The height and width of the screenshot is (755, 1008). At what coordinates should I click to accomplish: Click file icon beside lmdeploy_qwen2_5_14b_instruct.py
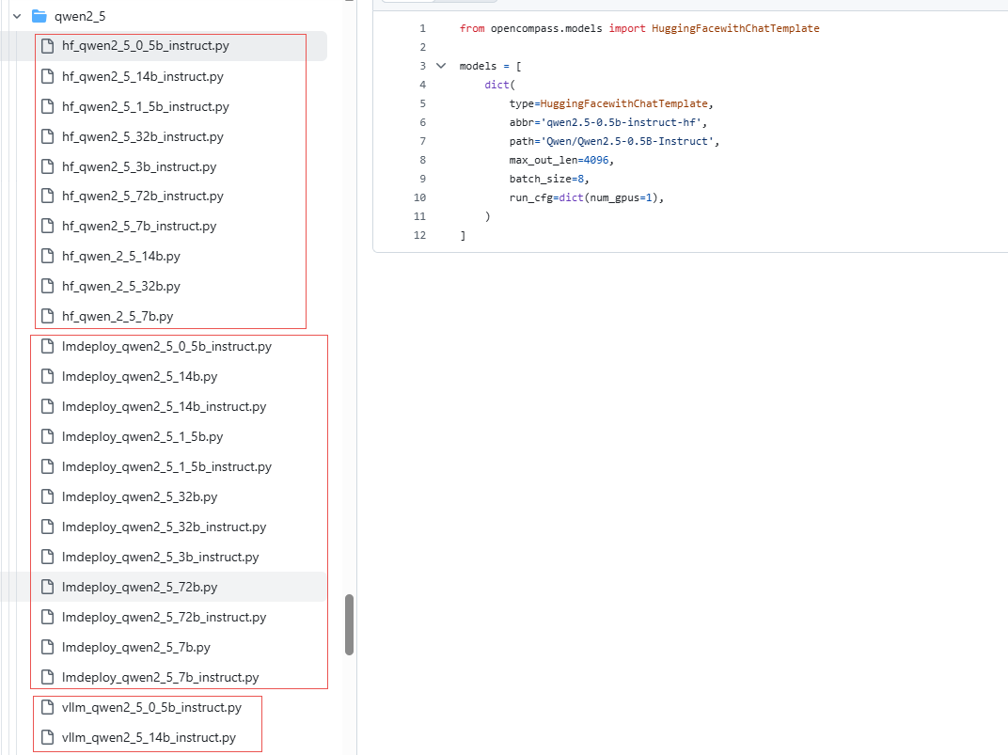point(48,407)
